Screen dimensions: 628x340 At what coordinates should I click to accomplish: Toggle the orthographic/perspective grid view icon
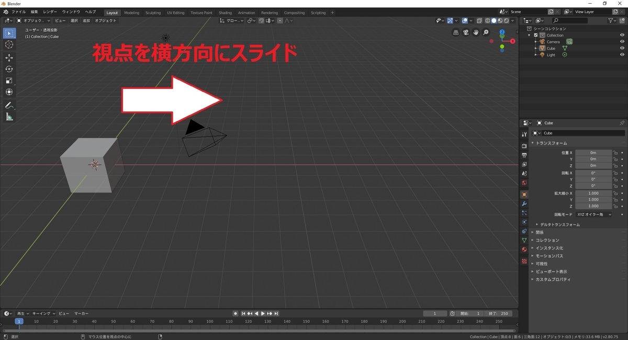coord(456,32)
